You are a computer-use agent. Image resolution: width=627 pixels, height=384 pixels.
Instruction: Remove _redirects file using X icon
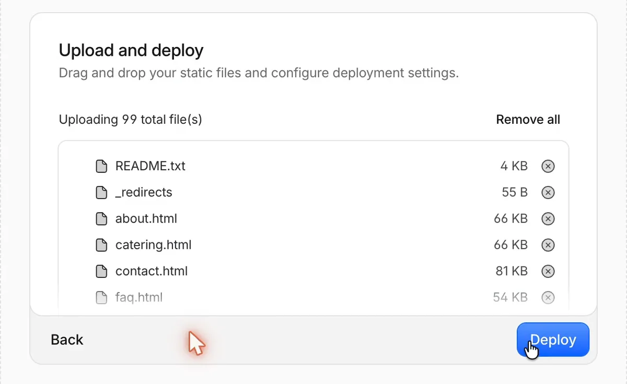[548, 192]
